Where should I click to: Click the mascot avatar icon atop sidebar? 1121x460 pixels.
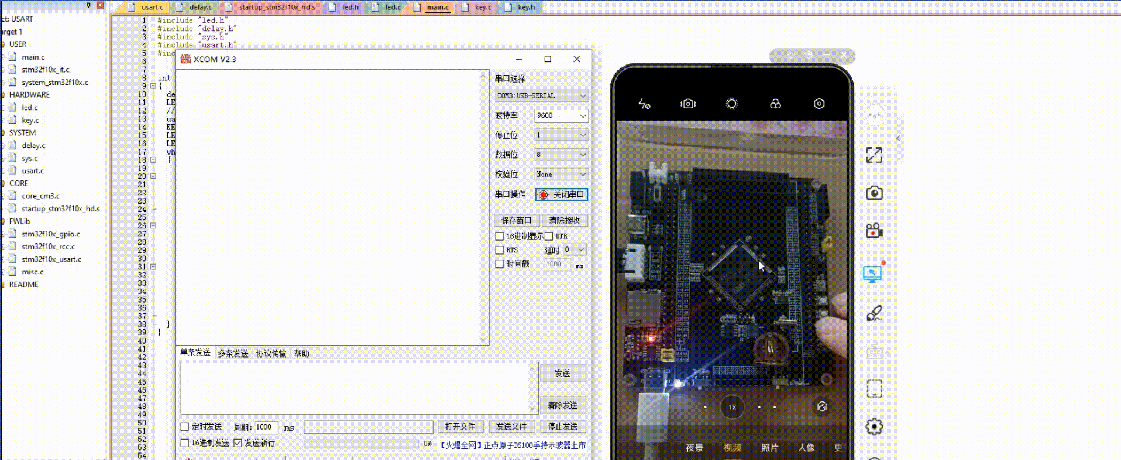875,115
